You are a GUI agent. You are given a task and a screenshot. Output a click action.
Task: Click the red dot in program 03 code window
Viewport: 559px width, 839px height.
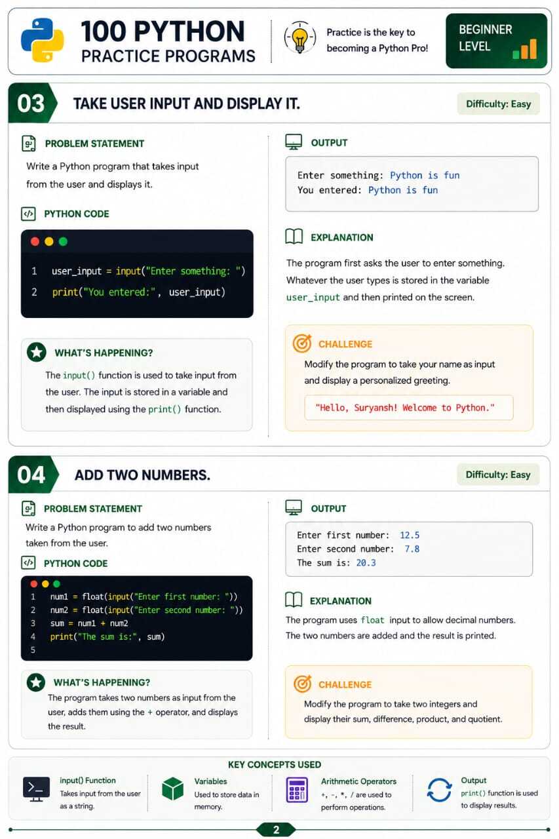35,242
